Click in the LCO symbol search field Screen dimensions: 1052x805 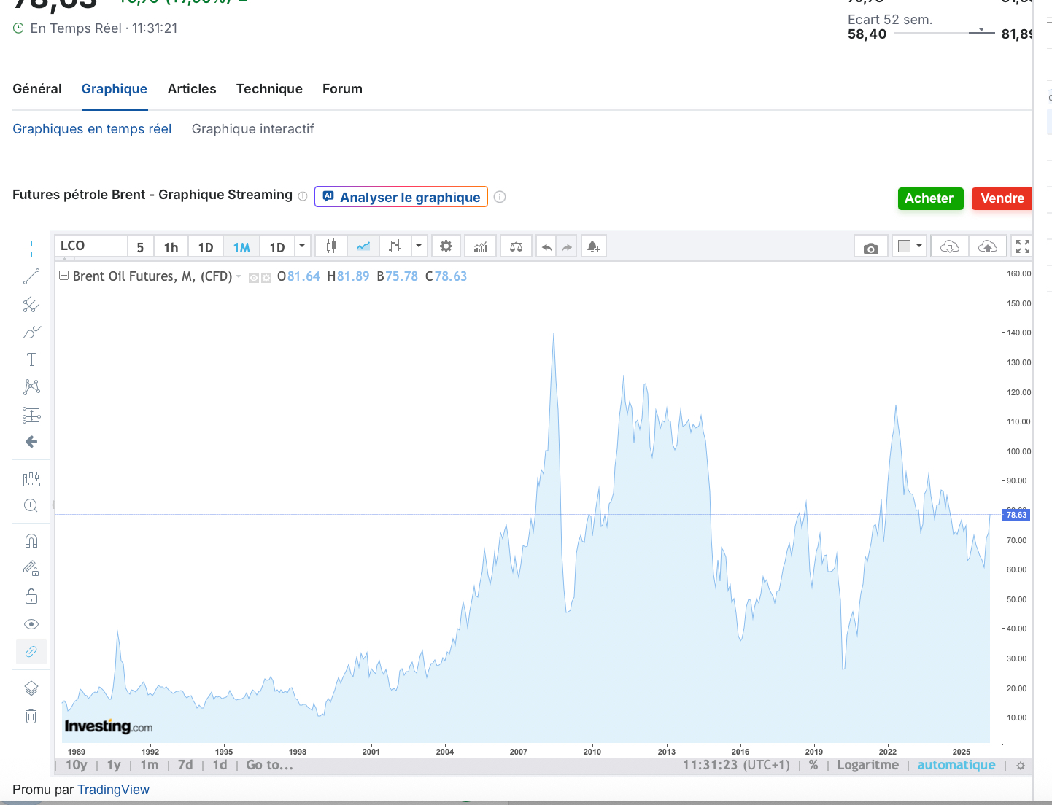tap(91, 246)
